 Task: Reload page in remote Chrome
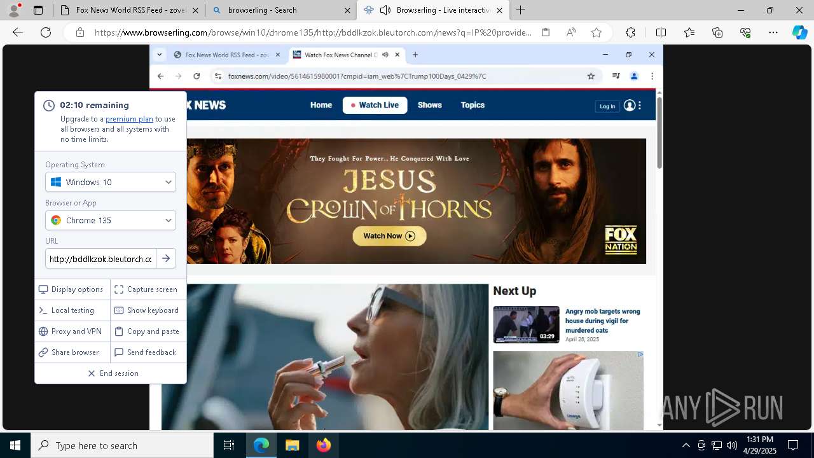[197, 76]
